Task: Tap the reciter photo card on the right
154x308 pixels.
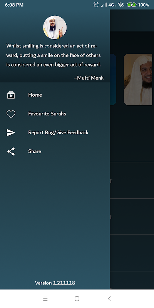Action: pos(138,80)
